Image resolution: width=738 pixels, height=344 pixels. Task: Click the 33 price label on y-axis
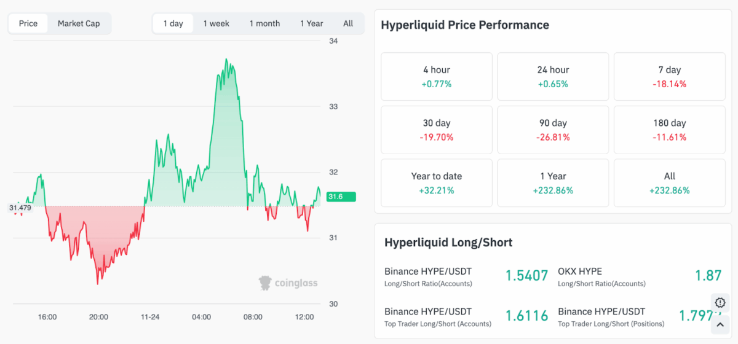(x=333, y=106)
